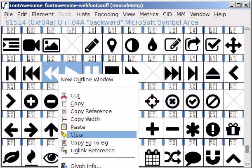Open the Help menu
This screenshot has width=252, height=168.
[x=220, y=14]
